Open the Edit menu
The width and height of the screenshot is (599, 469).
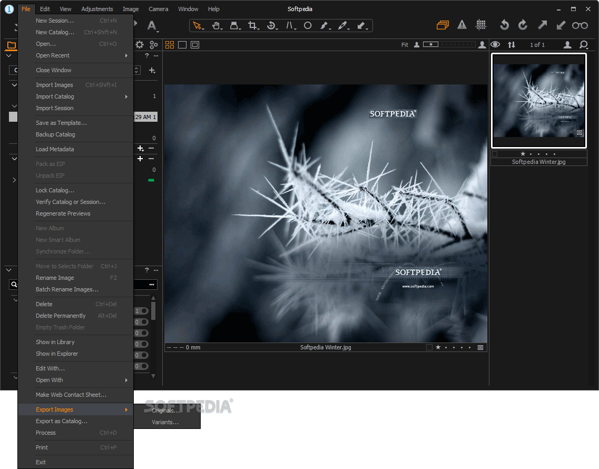coord(45,9)
